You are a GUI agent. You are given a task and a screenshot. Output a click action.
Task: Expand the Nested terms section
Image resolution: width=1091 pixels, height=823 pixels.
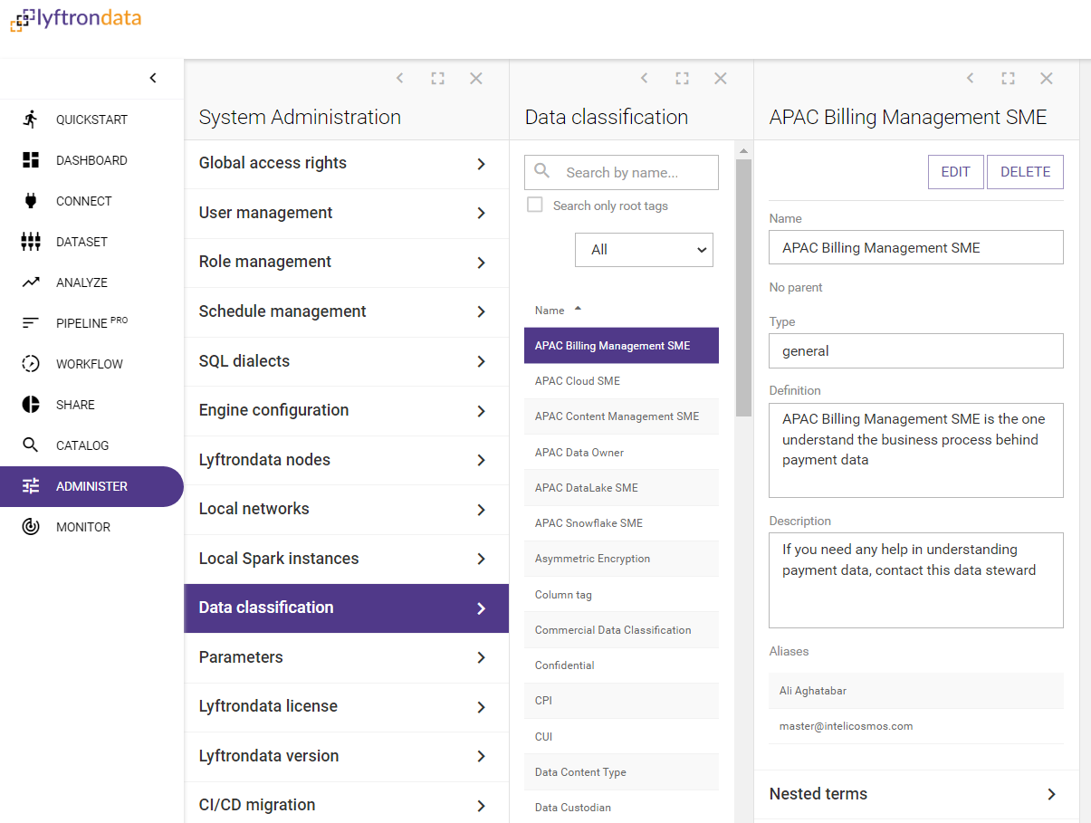pos(916,794)
